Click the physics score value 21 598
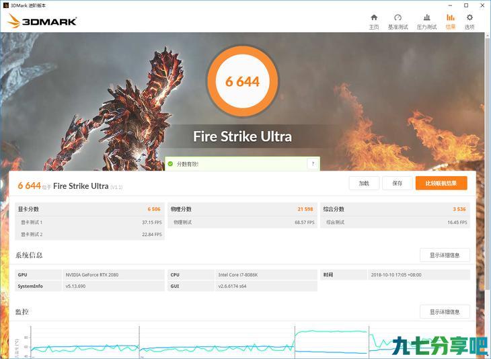This screenshot has width=491, height=359. point(305,209)
